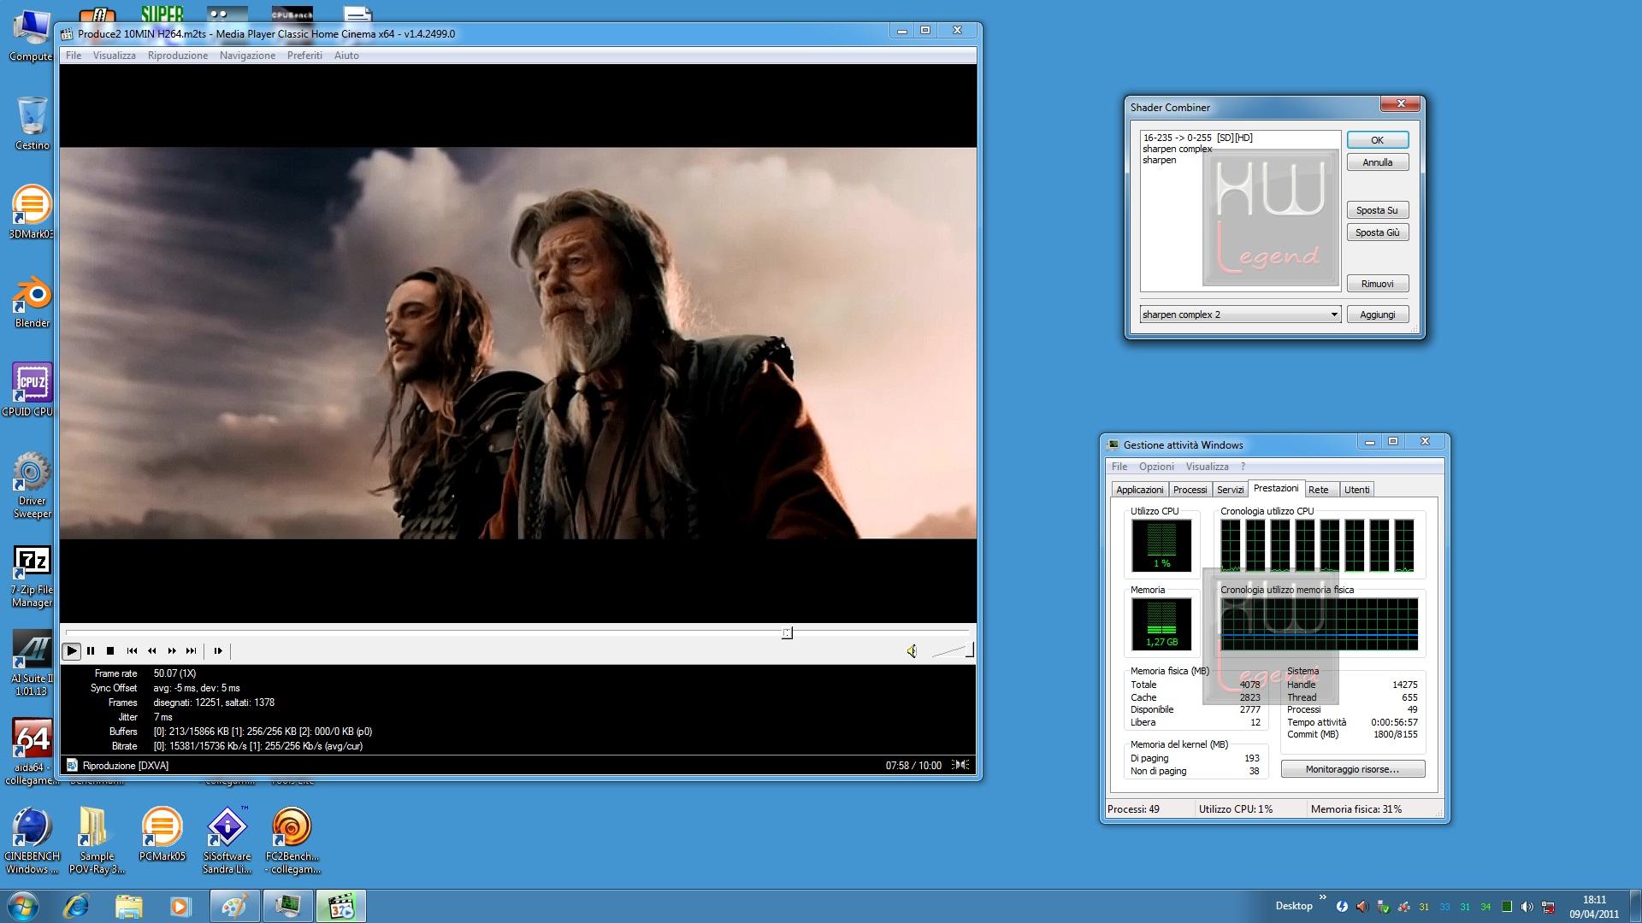Open the ? help menu in Task Manager

[x=1243, y=467]
